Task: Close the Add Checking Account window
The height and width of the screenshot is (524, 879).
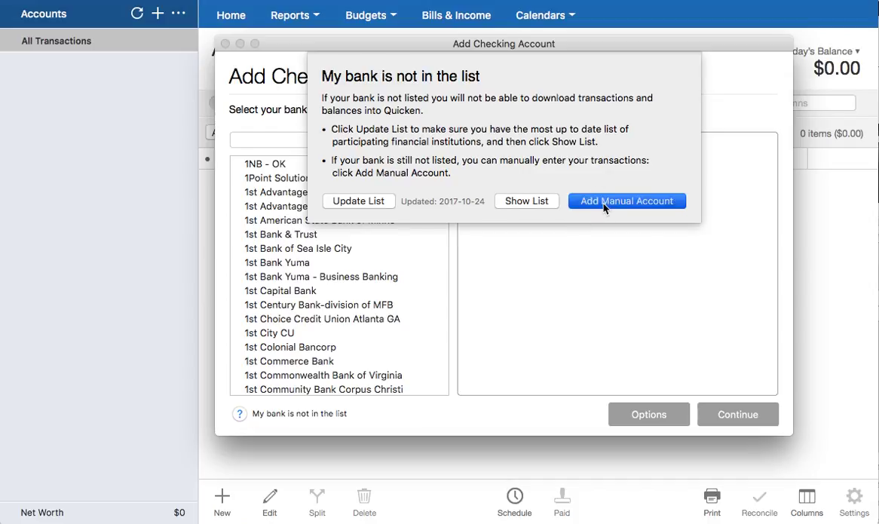Action: point(225,44)
